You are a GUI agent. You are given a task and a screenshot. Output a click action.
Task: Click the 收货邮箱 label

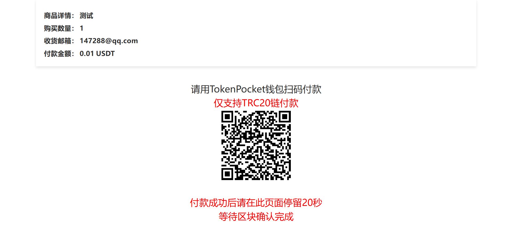point(58,41)
